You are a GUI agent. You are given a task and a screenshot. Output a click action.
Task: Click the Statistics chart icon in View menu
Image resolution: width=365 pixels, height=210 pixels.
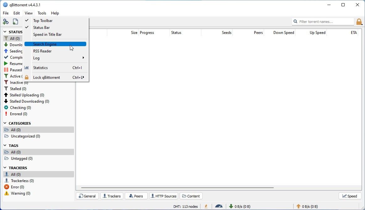point(27,67)
